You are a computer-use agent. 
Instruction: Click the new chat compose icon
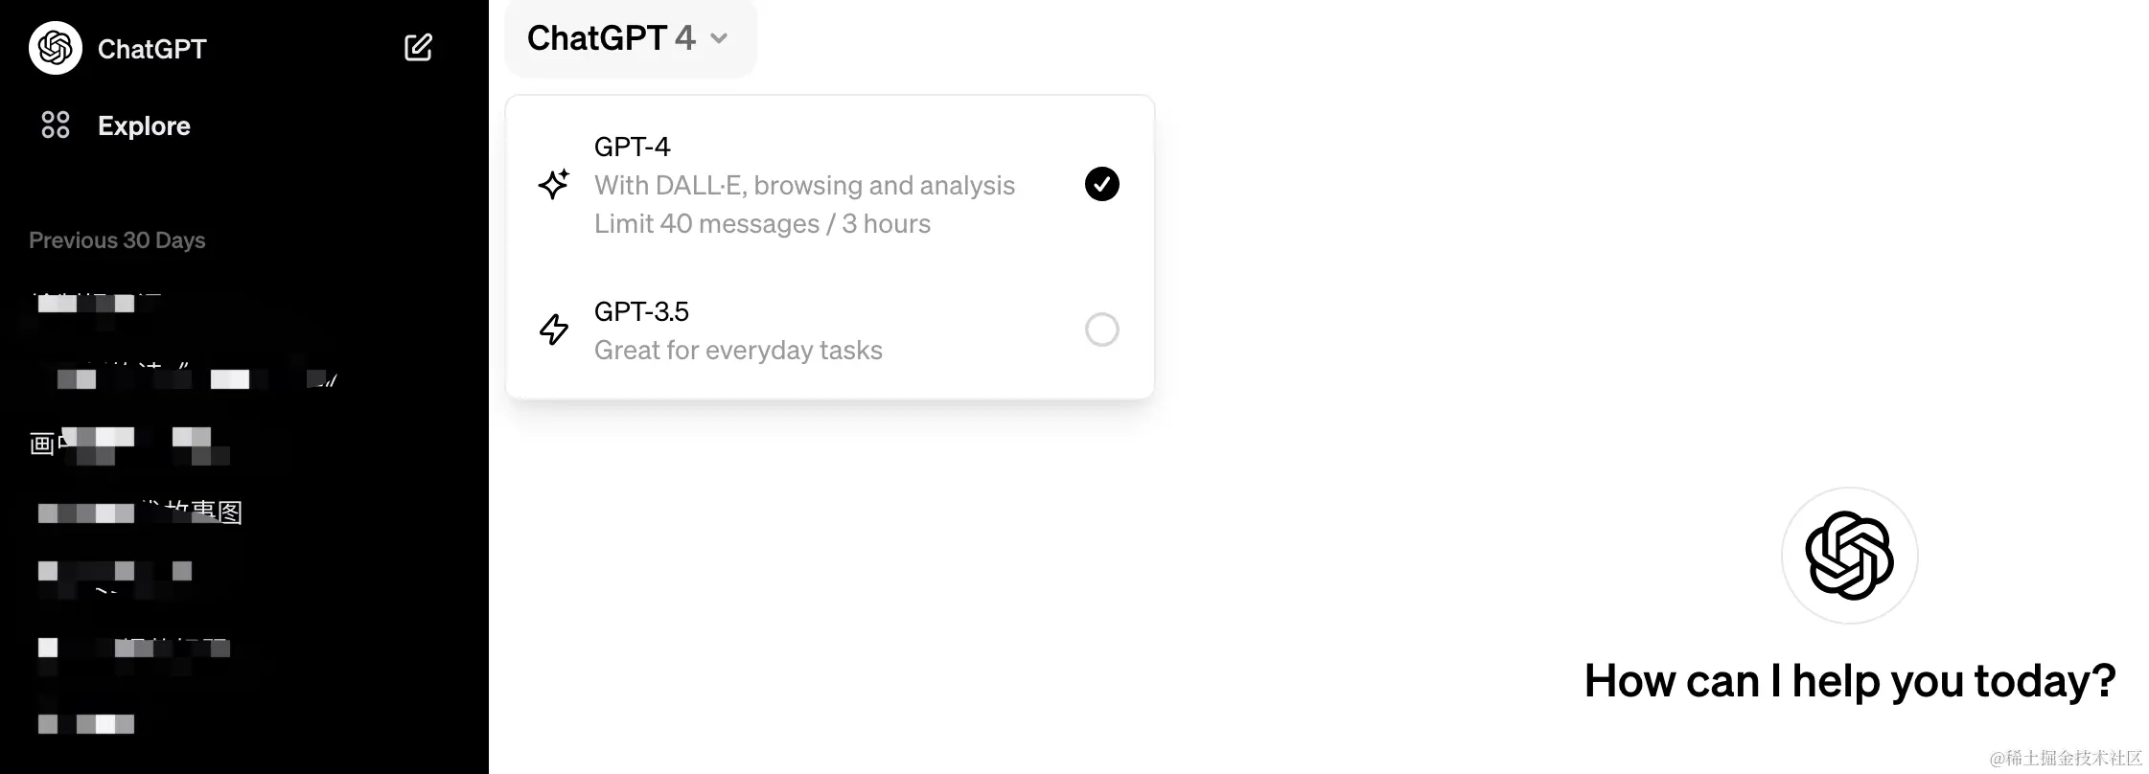click(x=418, y=48)
